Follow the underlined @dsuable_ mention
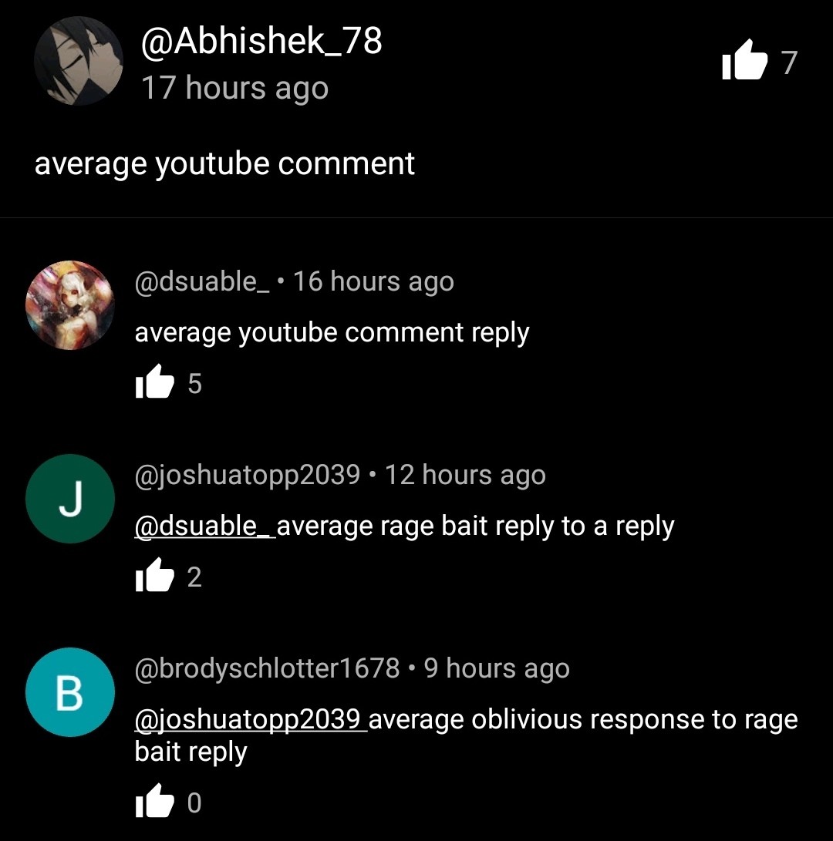The width and height of the screenshot is (833, 841). point(205,526)
